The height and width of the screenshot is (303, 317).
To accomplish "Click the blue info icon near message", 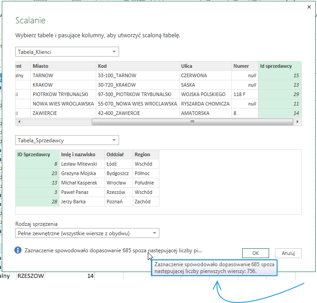I will click(18, 250).
